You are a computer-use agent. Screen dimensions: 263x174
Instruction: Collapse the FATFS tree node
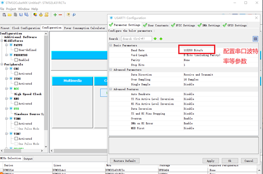7,45
